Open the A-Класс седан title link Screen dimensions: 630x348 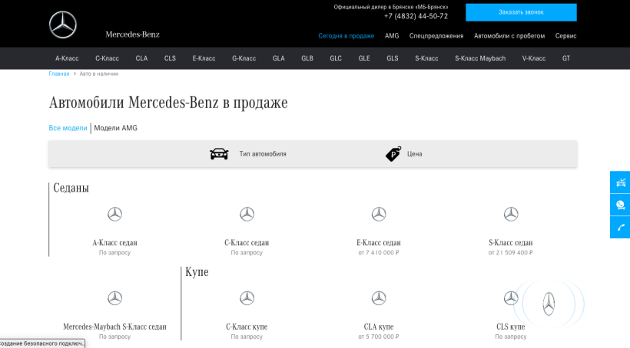pyautogui.click(x=115, y=242)
